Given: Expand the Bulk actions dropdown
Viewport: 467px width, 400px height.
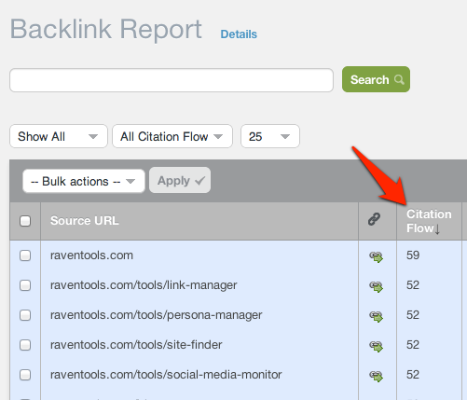Looking at the screenshot, I should (x=84, y=181).
